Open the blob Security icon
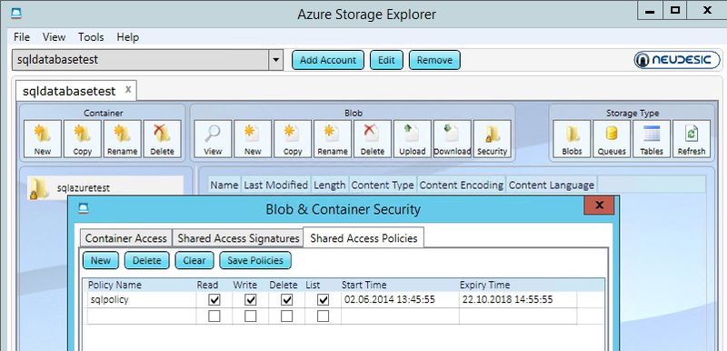Image resolution: width=727 pixels, height=351 pixels. point(492,139)
